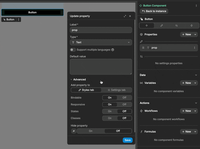Screen dimensions: 200x149
Task: Set Classes toggle to On
Action: click(x=109, y=118)
